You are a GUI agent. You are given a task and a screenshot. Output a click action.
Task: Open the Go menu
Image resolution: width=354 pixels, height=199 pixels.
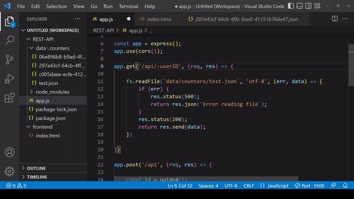(x=94, y=6)
